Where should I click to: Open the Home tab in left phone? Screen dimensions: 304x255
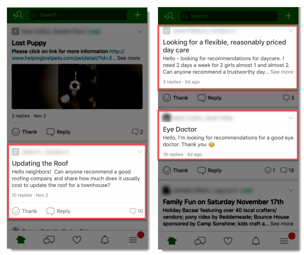(21, 240)
